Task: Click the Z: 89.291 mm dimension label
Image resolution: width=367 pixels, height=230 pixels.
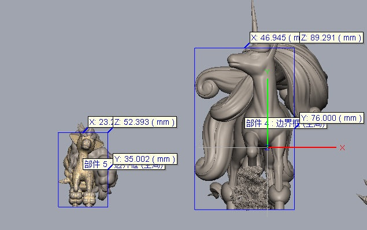Action: [x=331, y=38]
